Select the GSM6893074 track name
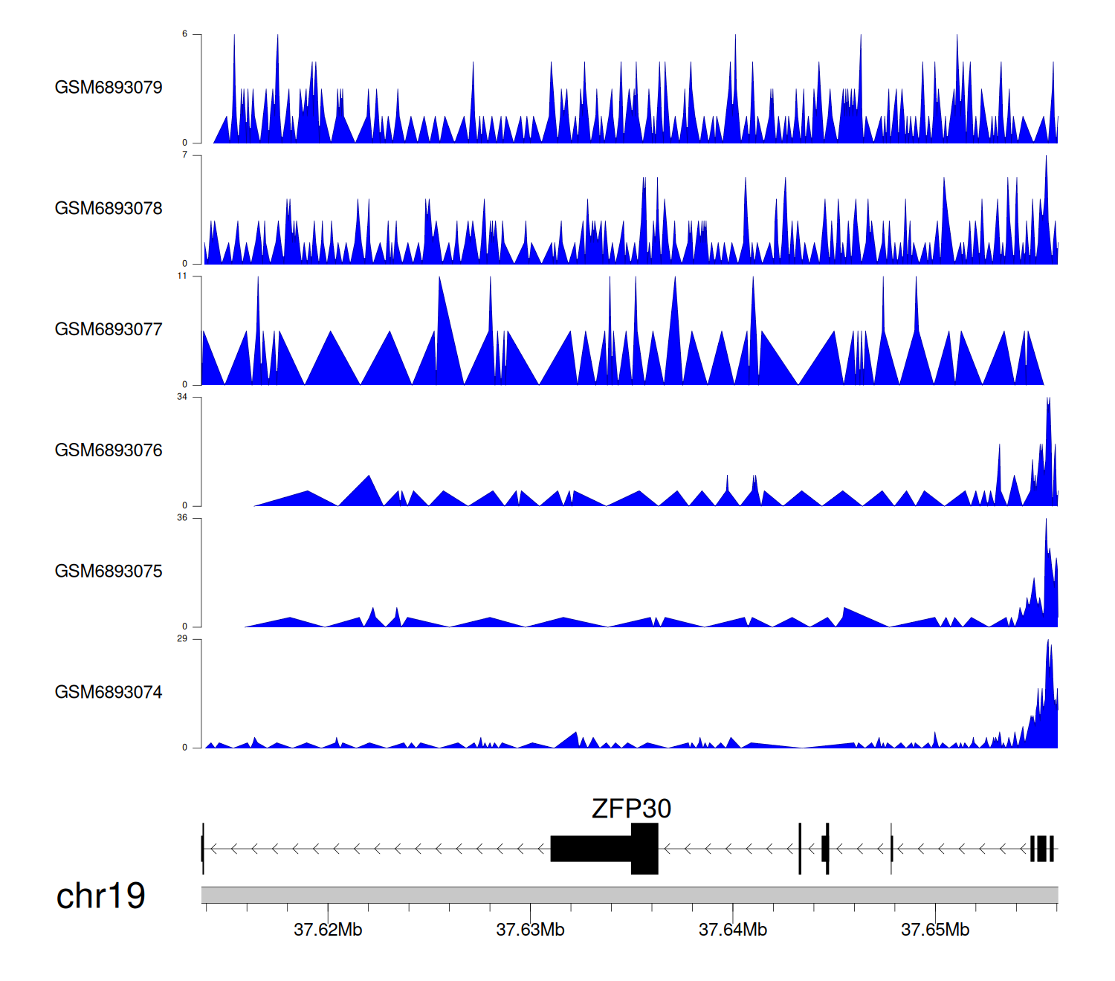 pos(109,693)
